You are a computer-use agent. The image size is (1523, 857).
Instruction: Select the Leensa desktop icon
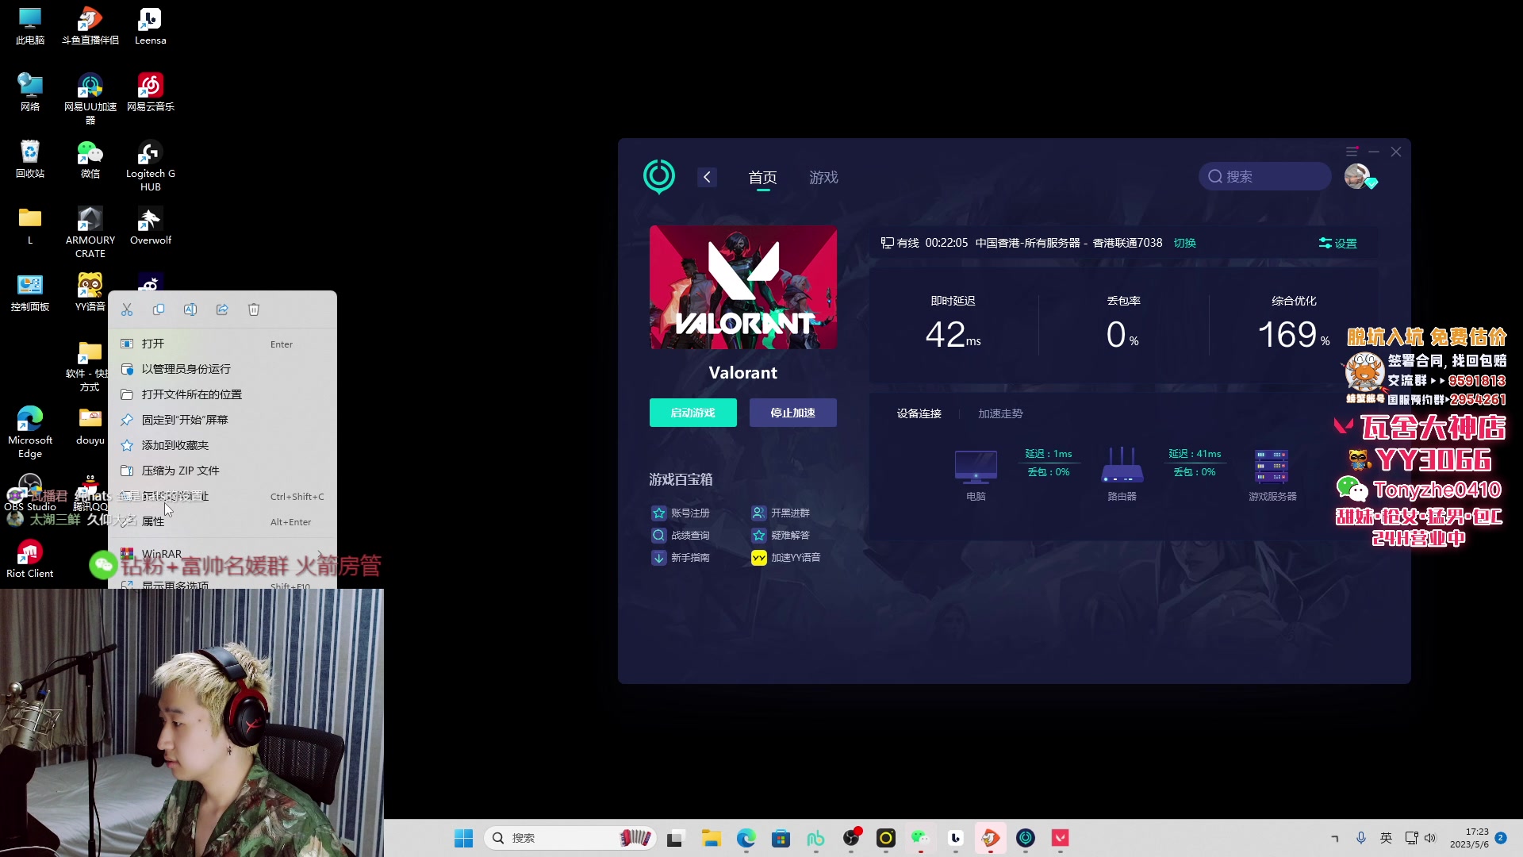[x=150, y=25]
